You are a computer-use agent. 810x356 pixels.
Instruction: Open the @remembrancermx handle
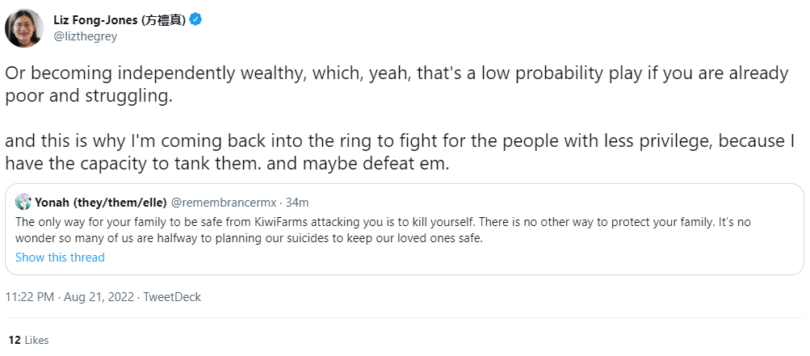click(224, 202)
